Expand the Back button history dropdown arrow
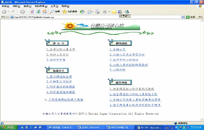The width and height of the screenshot is (204, 130). (x=17, y=12)
